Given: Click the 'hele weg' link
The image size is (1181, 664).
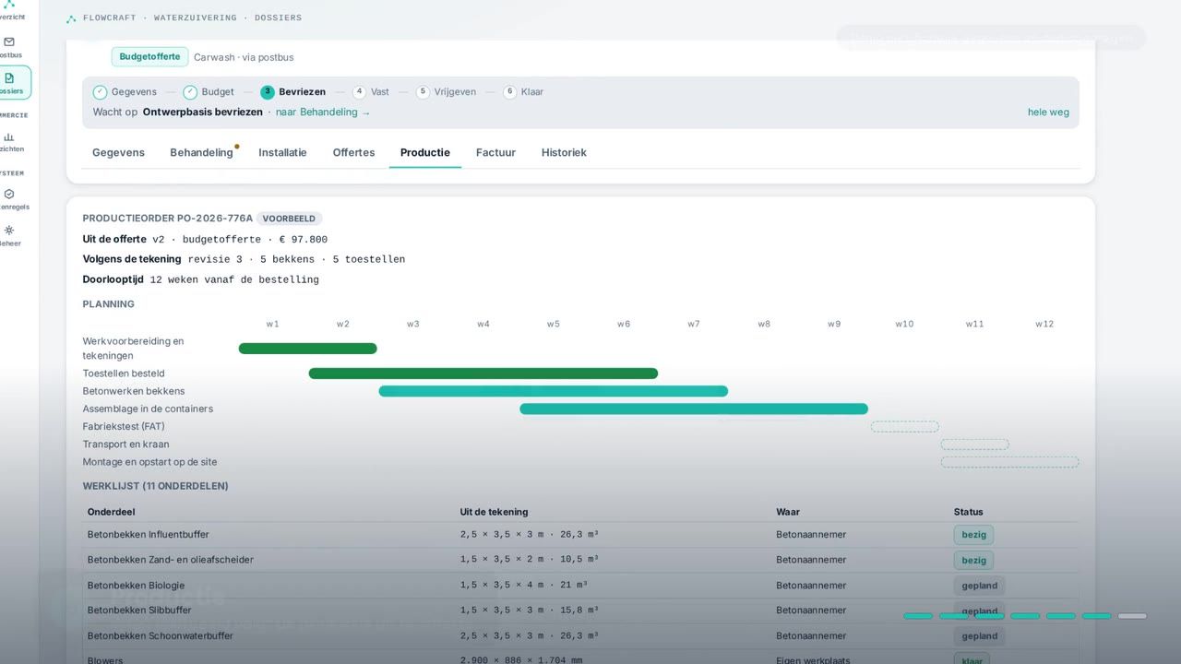Looking at the screenshot, I should coord(1048,113).
